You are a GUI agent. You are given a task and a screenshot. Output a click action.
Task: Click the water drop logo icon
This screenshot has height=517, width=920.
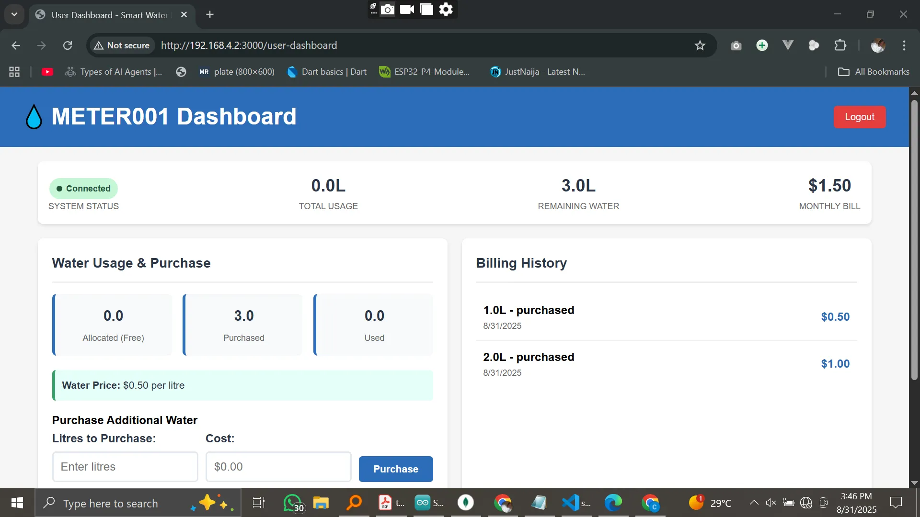click(34, 117)
